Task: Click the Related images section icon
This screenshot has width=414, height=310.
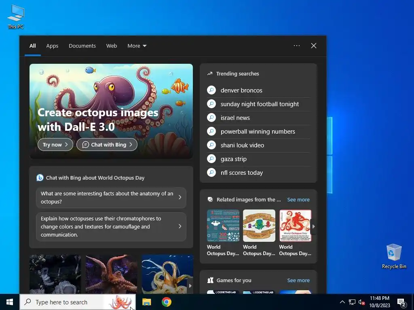Action: (x=210, y=199)
